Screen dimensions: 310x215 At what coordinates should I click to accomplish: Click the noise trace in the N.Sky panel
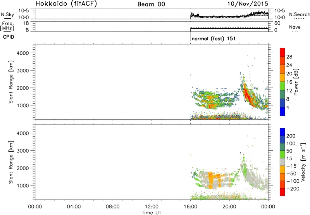229,15
